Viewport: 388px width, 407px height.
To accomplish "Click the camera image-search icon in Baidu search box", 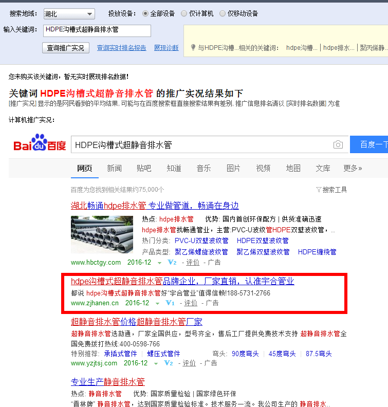I will pos(338,144).
